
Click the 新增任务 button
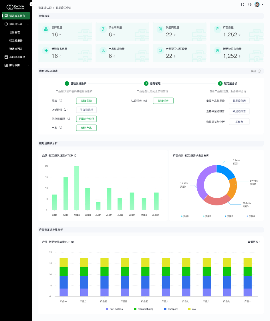(x=163, y=101)
